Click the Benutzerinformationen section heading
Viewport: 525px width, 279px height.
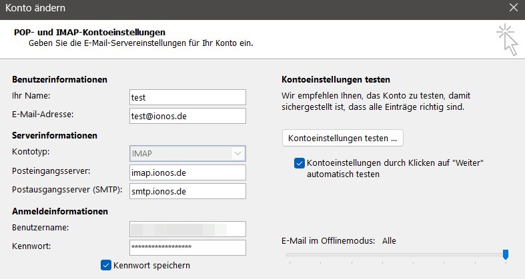click(x=59, y=79)
